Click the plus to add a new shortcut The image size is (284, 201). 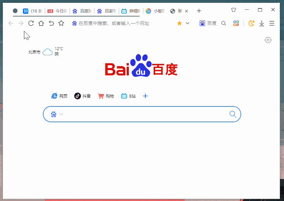pos(145,96)
